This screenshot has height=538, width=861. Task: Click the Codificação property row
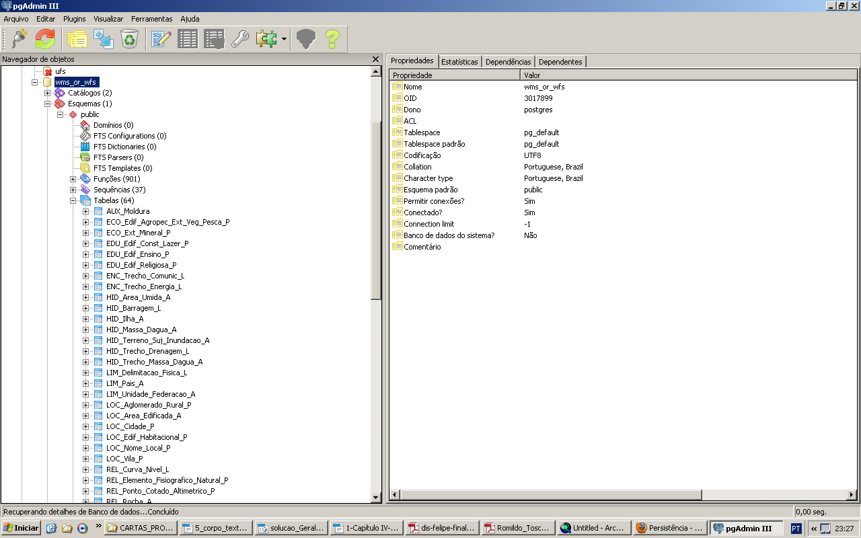pyautogui.click(x=624, y=155)
